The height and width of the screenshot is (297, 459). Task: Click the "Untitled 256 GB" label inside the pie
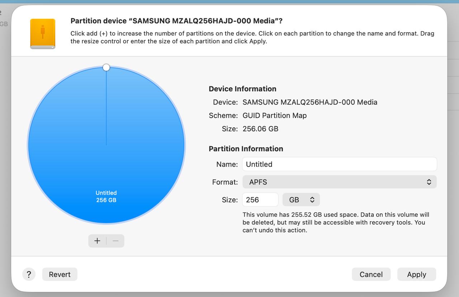pyautogui.click(x=106, y=197)
